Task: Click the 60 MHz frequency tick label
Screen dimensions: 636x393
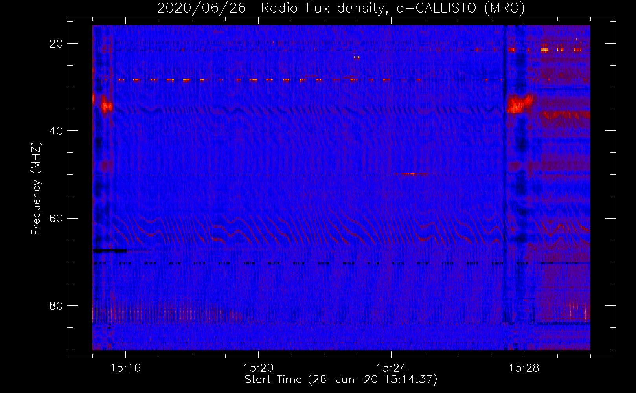Action: coord(56,218)
